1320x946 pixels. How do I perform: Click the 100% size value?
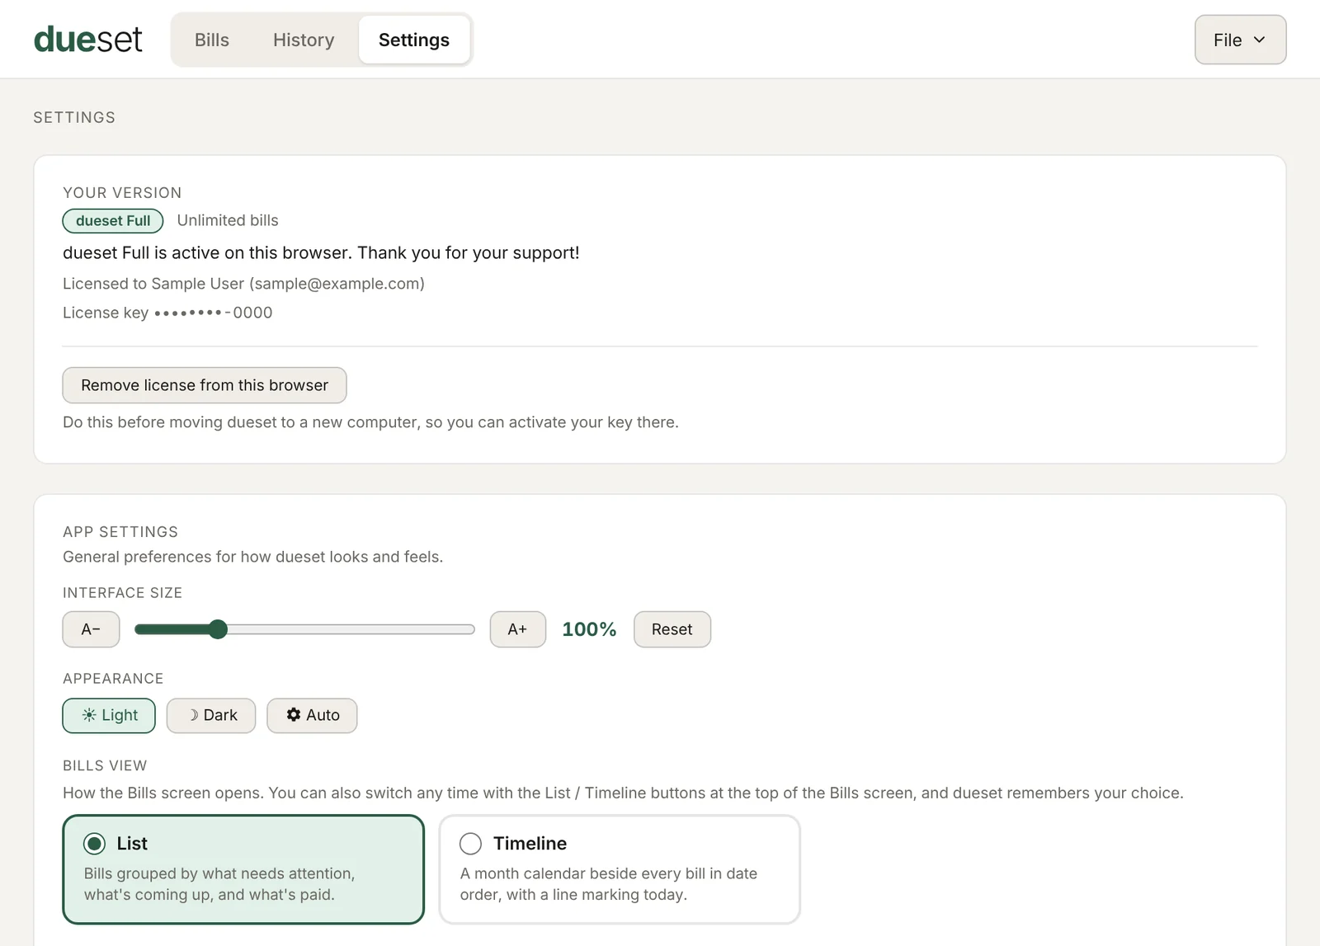pyautogui.click(x=589, y=629)
